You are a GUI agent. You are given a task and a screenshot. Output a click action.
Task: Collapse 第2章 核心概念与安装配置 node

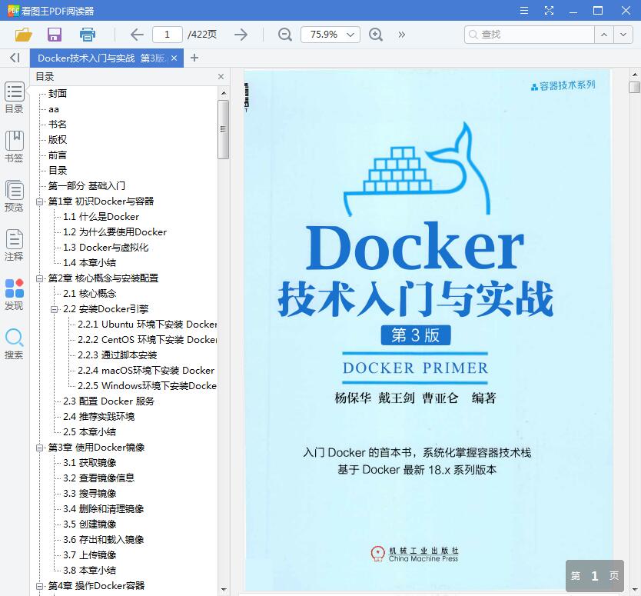pyautogui.click(x=39, y=278)
